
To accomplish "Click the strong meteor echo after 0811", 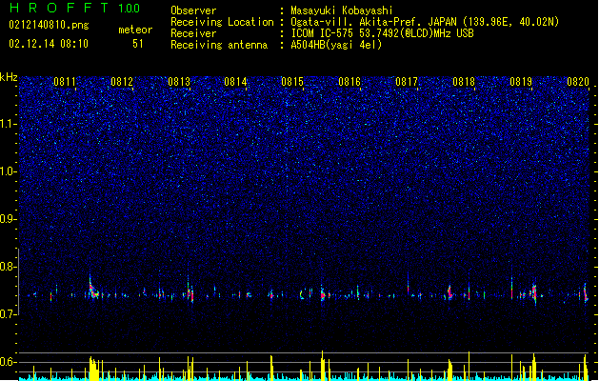I will (x=92, y=290).
